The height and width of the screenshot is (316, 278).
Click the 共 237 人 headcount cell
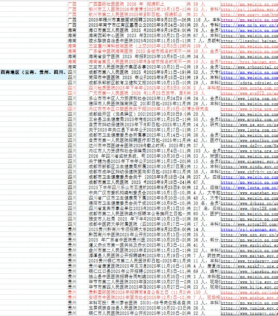click(x=203, y=177)
